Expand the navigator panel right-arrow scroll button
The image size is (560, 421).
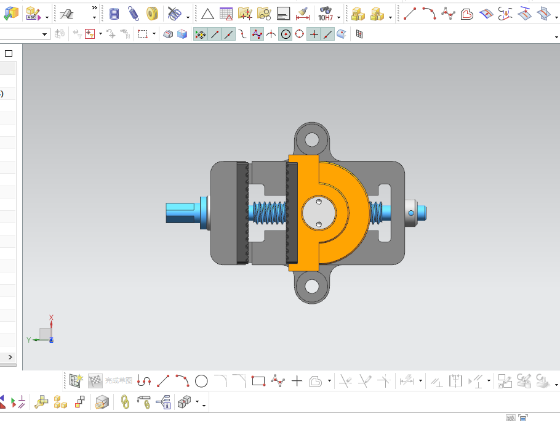10,357
